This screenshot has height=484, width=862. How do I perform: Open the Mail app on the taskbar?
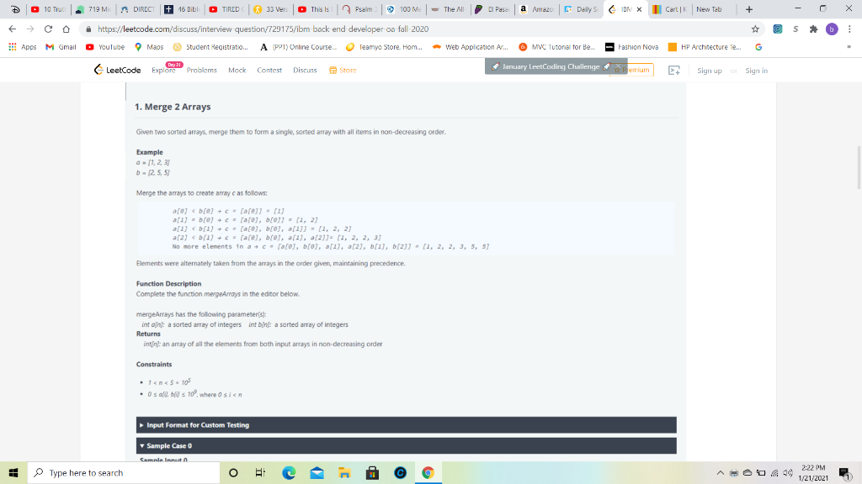[x=317, y=472]
